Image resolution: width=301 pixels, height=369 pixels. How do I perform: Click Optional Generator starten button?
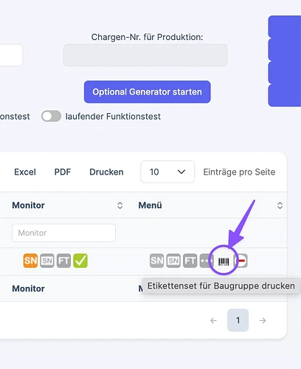point(147,92)
